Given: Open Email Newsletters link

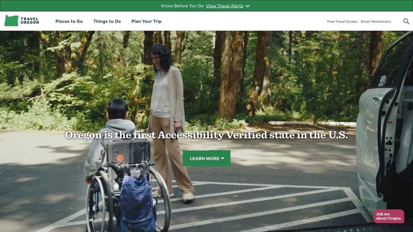Looking at the screenshot, I should (x=376, y=21).
